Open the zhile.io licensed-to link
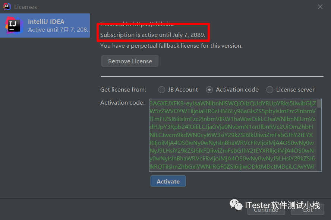Viewport: 331px width, 220px height. click(154, 24)
